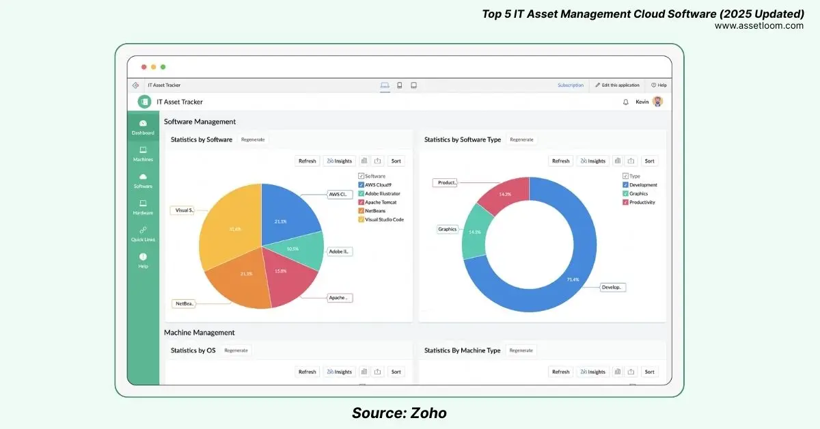Open Sort in Statistics By Machine Type
The height and width of the screenshot is (429, 820).
[x=649, y=372]
